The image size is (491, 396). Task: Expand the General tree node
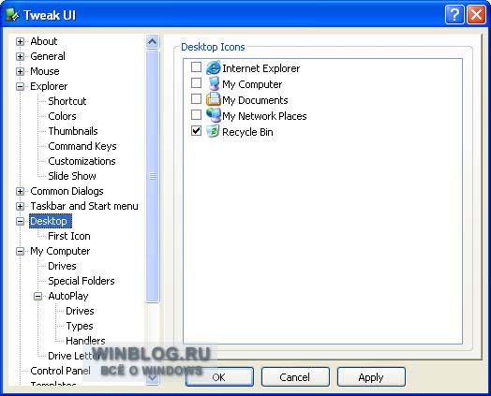[20, 56]
